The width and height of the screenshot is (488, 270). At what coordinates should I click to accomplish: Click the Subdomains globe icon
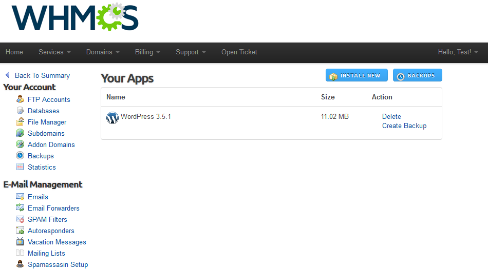pyautogui.click(x=20, y=133)
